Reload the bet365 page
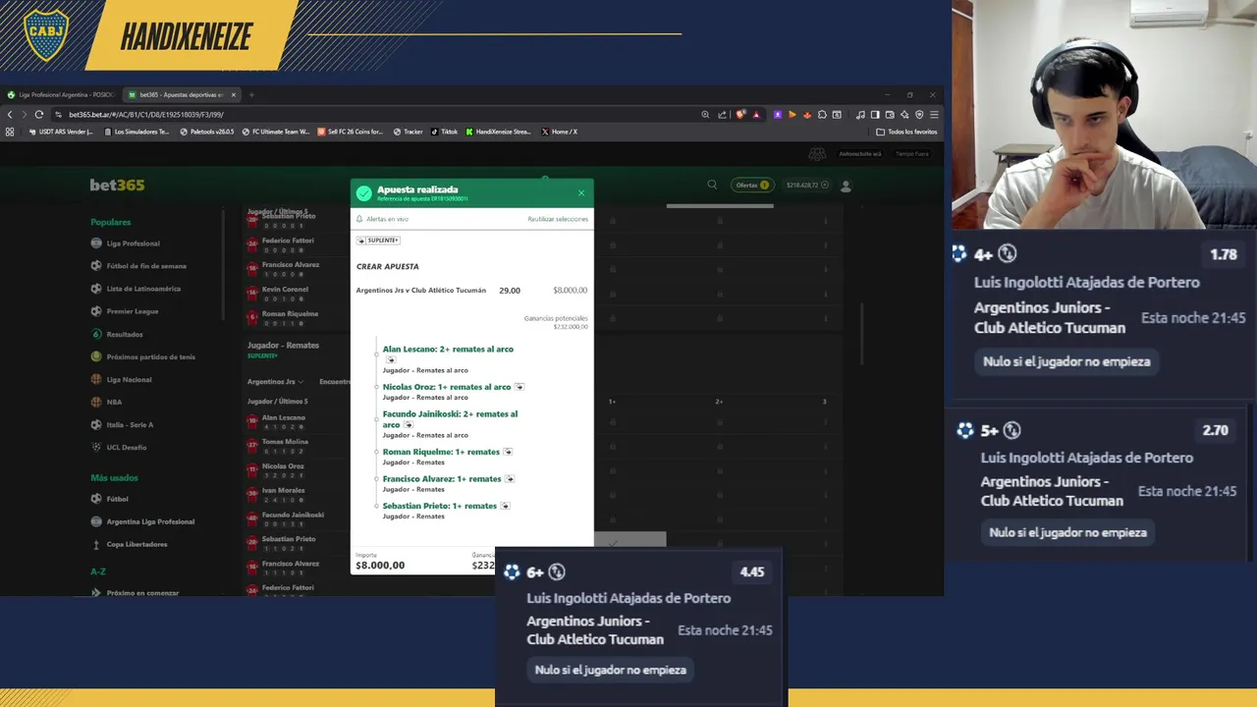 point(39,114)
